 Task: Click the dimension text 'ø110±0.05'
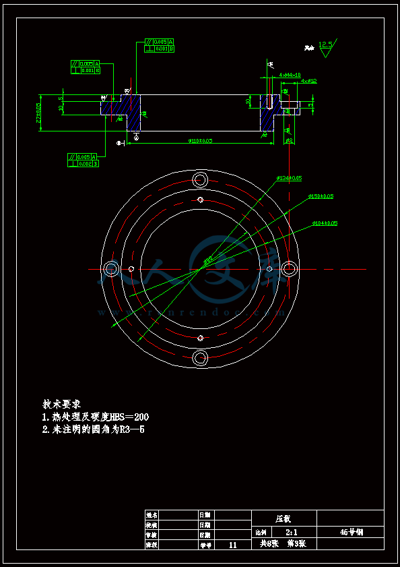200,141
